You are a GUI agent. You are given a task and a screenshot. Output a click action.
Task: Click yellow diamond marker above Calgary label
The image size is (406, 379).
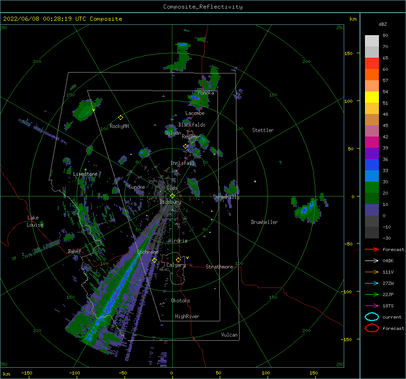[x=178, y=260]
